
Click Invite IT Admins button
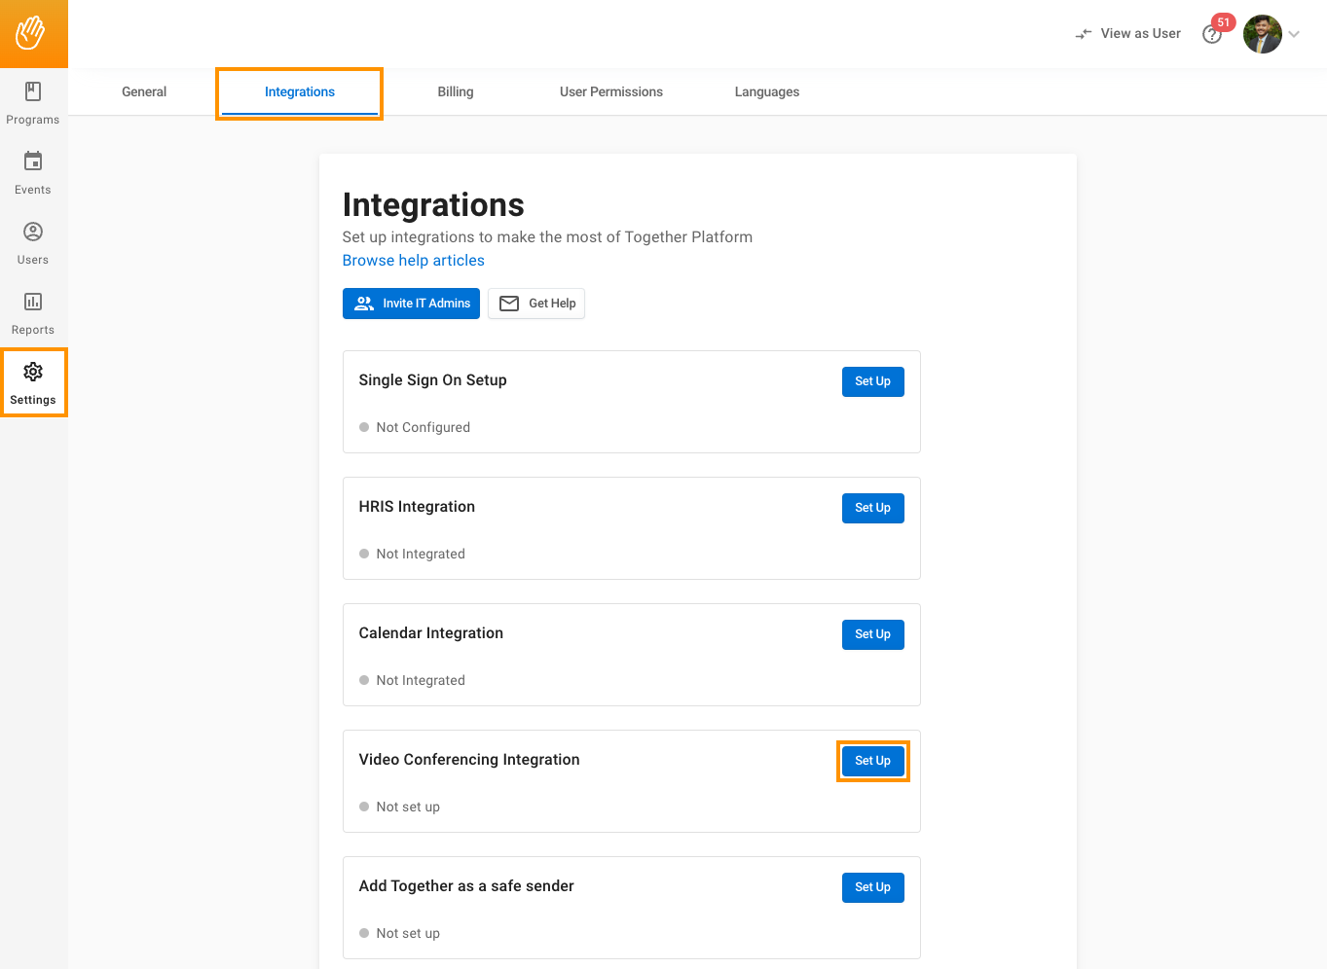pyautogui.click(x=411, y=304)
